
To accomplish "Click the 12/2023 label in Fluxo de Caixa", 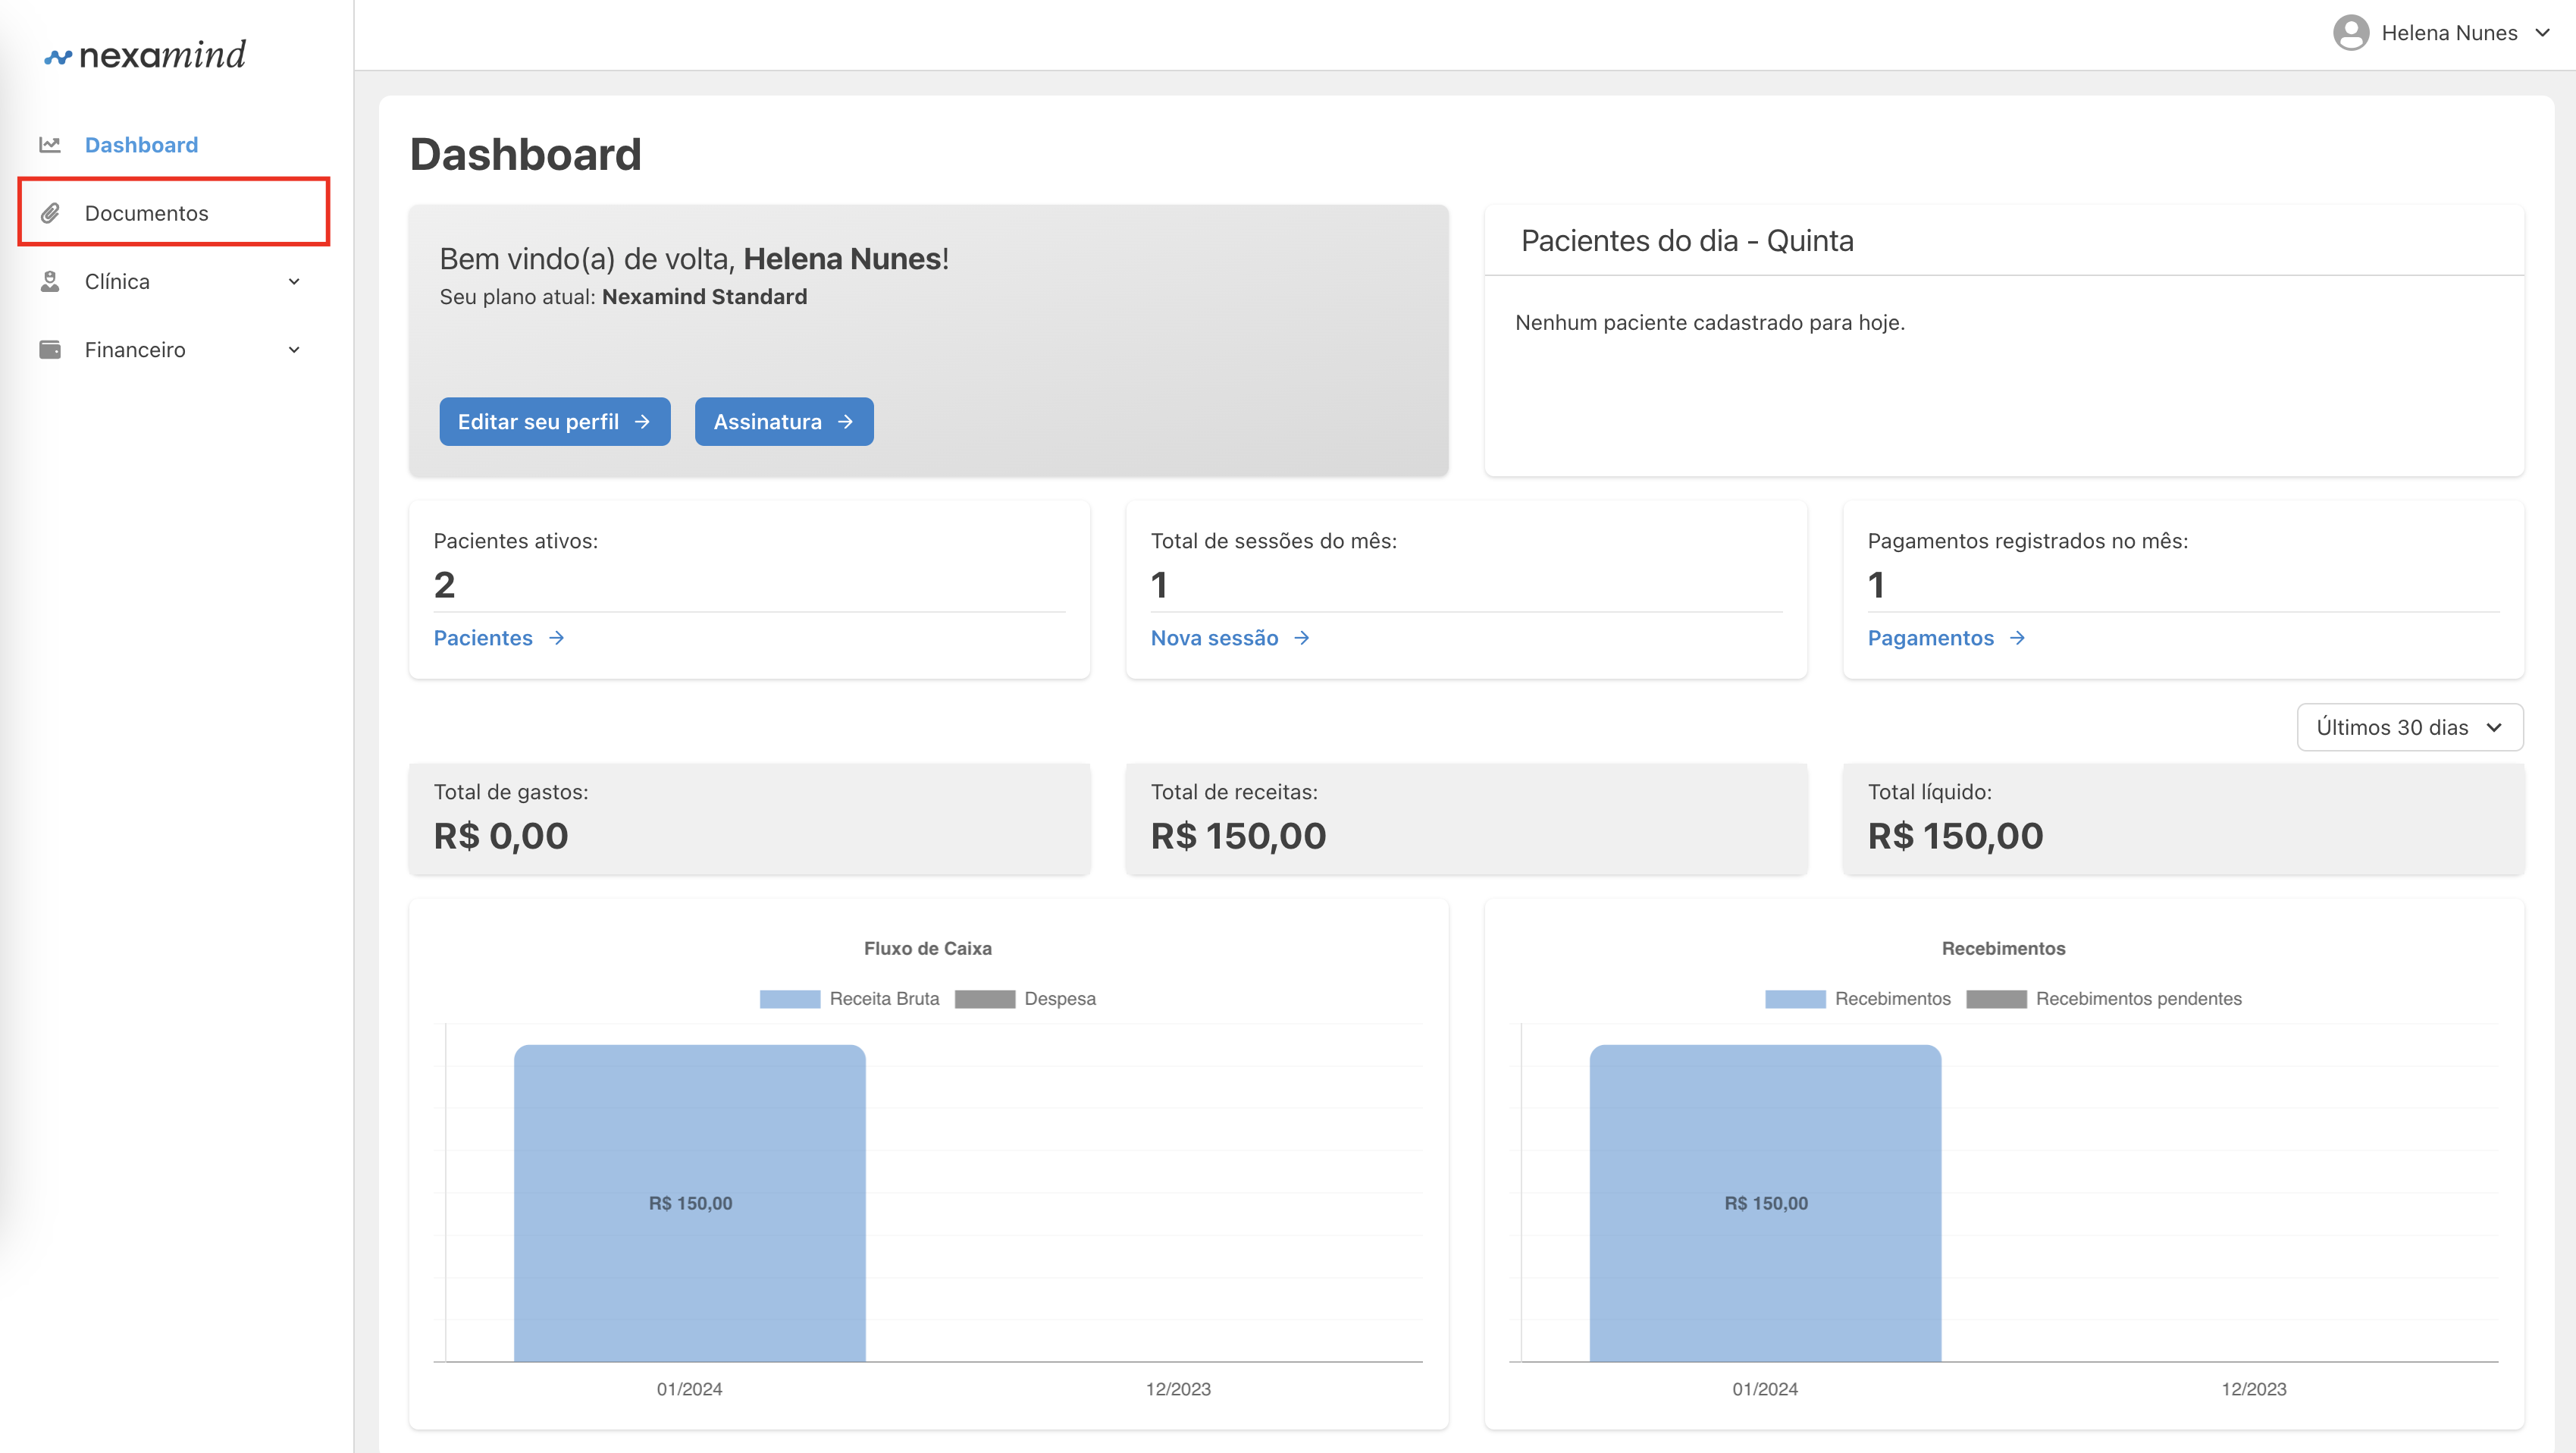I will pyautogui.click(x=1178, y=1389).
